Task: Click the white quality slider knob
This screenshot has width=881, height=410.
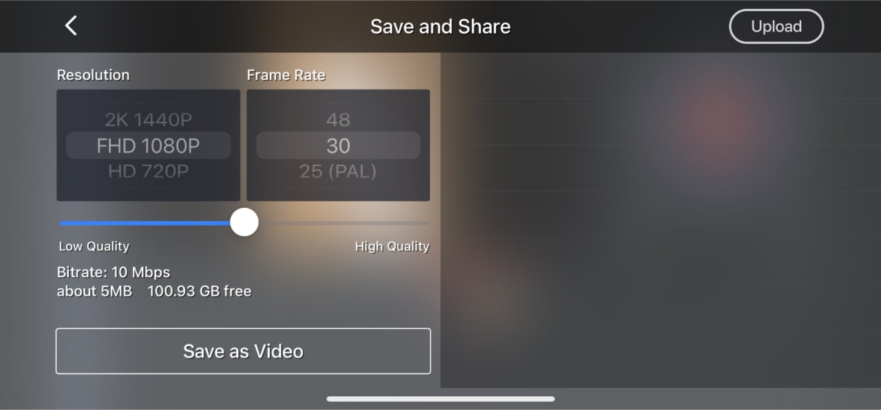Action: [x=244, y=222]
